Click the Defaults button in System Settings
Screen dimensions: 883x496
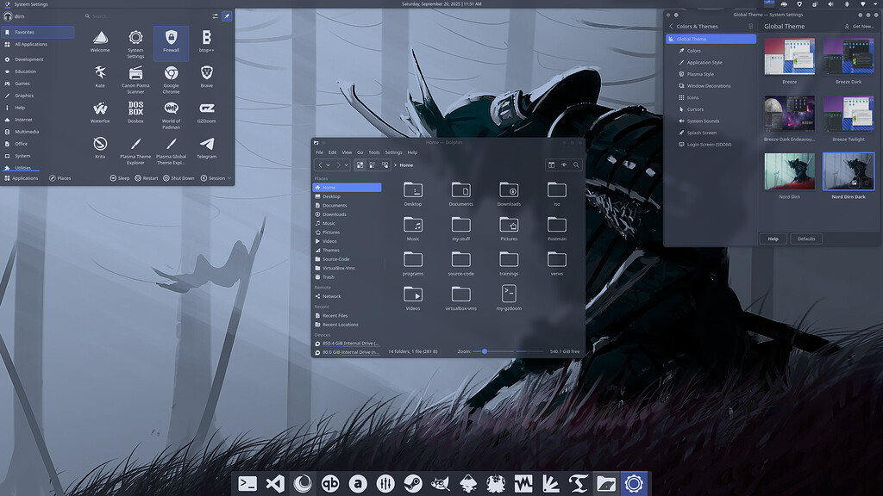click(806, 239)
